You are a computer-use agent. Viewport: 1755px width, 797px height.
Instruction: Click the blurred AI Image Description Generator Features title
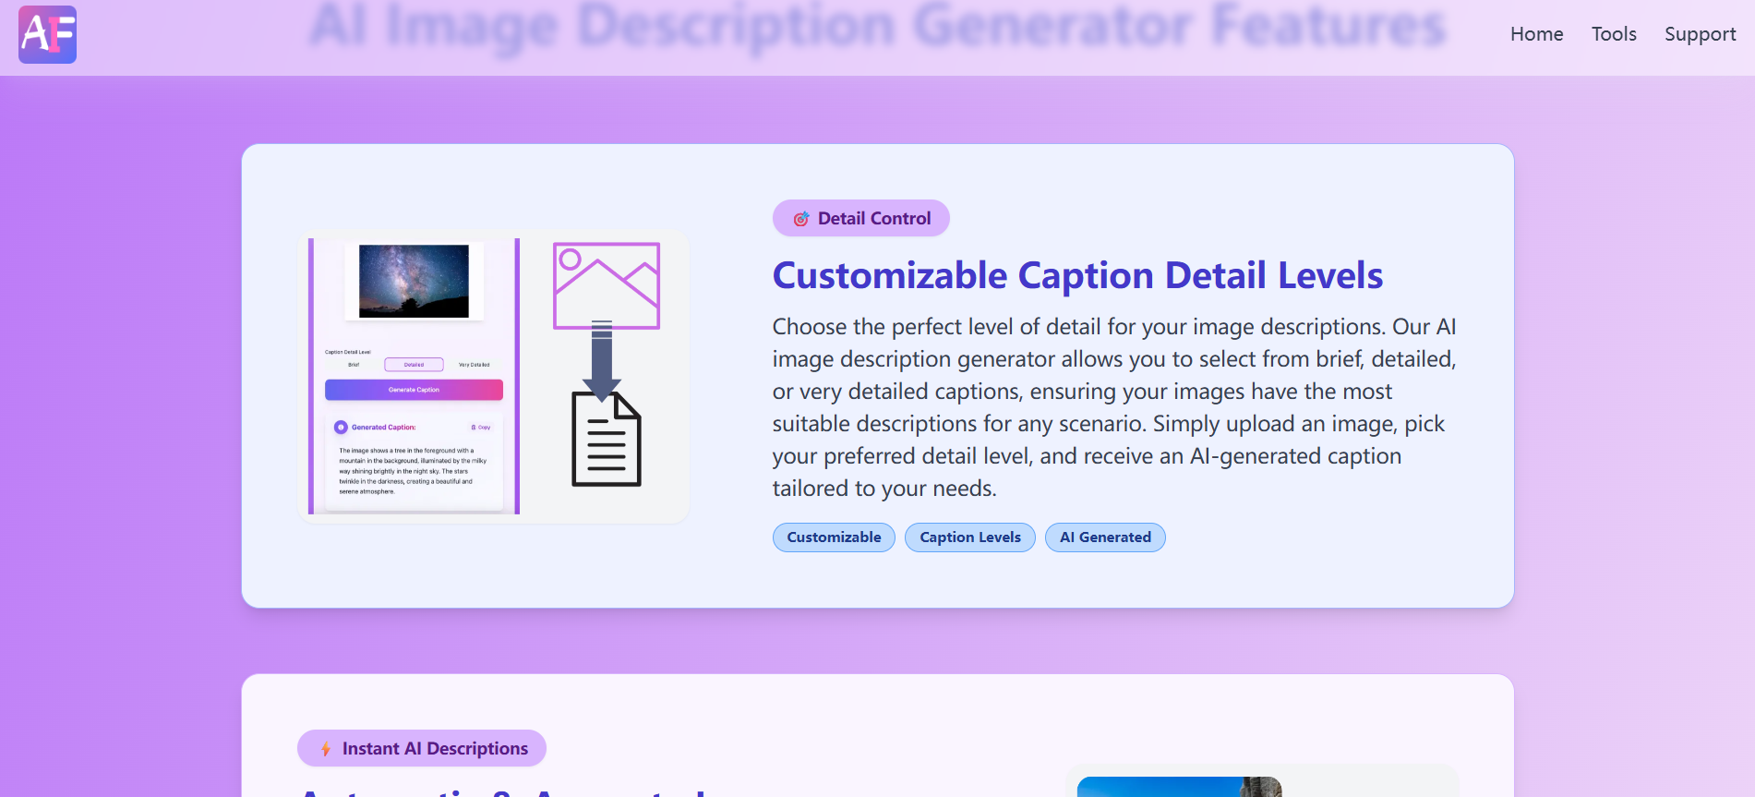click(877, 26)
